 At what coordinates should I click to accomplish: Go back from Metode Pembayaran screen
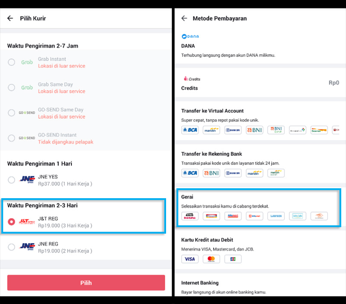point(184,19)
